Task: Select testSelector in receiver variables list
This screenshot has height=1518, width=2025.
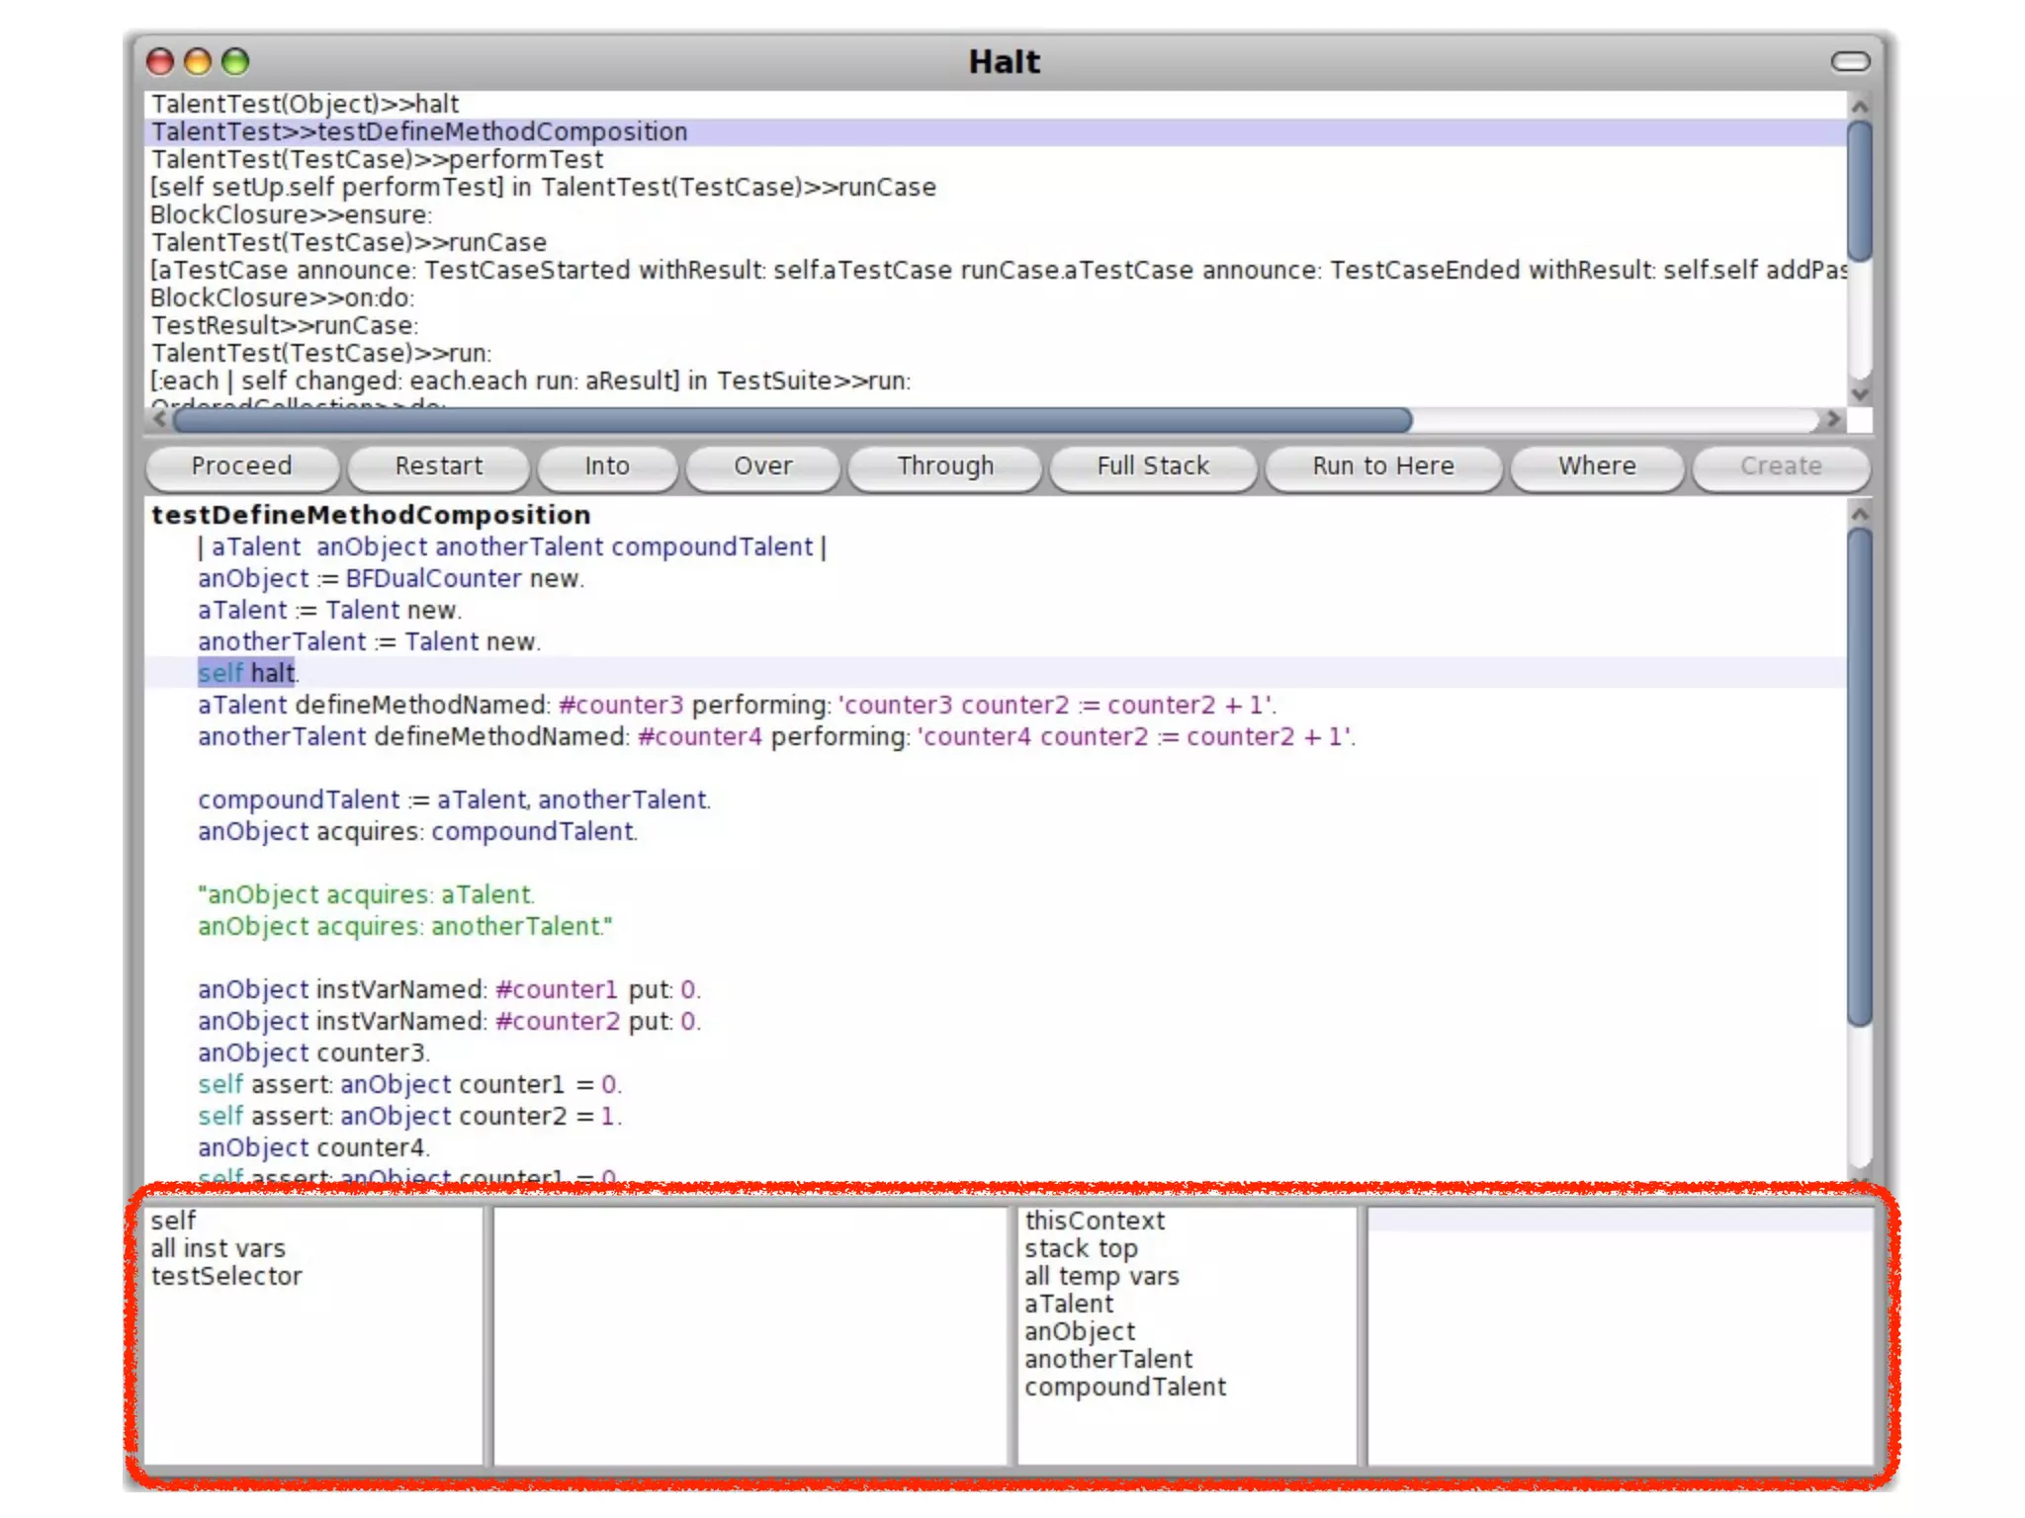Action: tap(226, 1277)
